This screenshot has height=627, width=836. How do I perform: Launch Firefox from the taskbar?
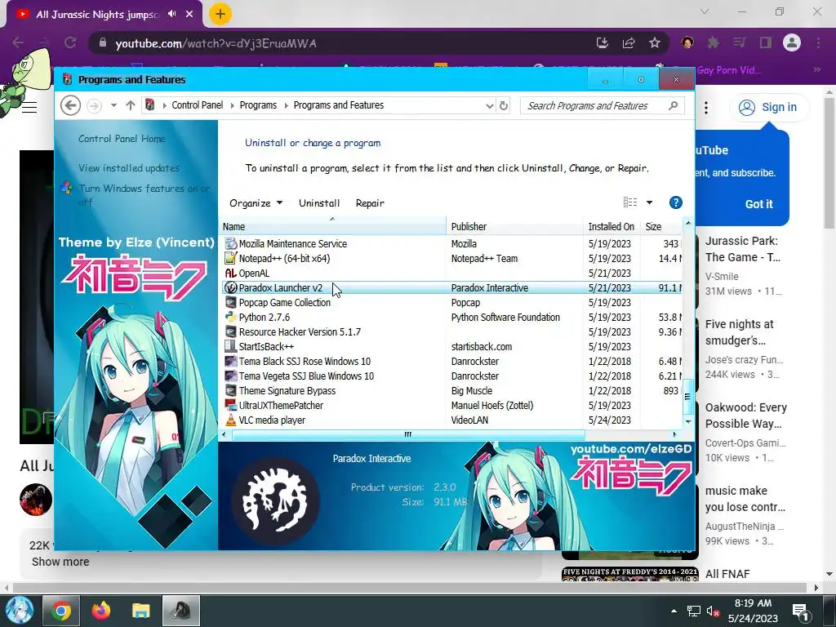click(100, 611)
